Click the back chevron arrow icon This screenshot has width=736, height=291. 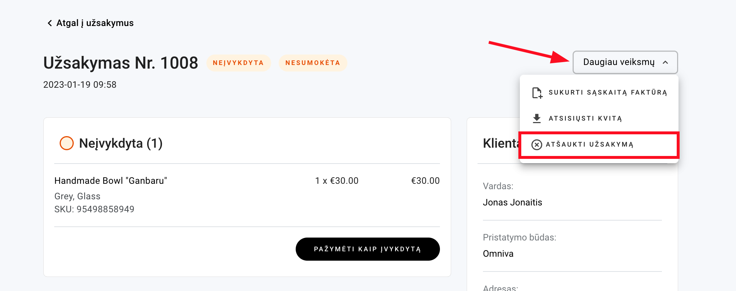pyautogui.click(x=50, y=23)
